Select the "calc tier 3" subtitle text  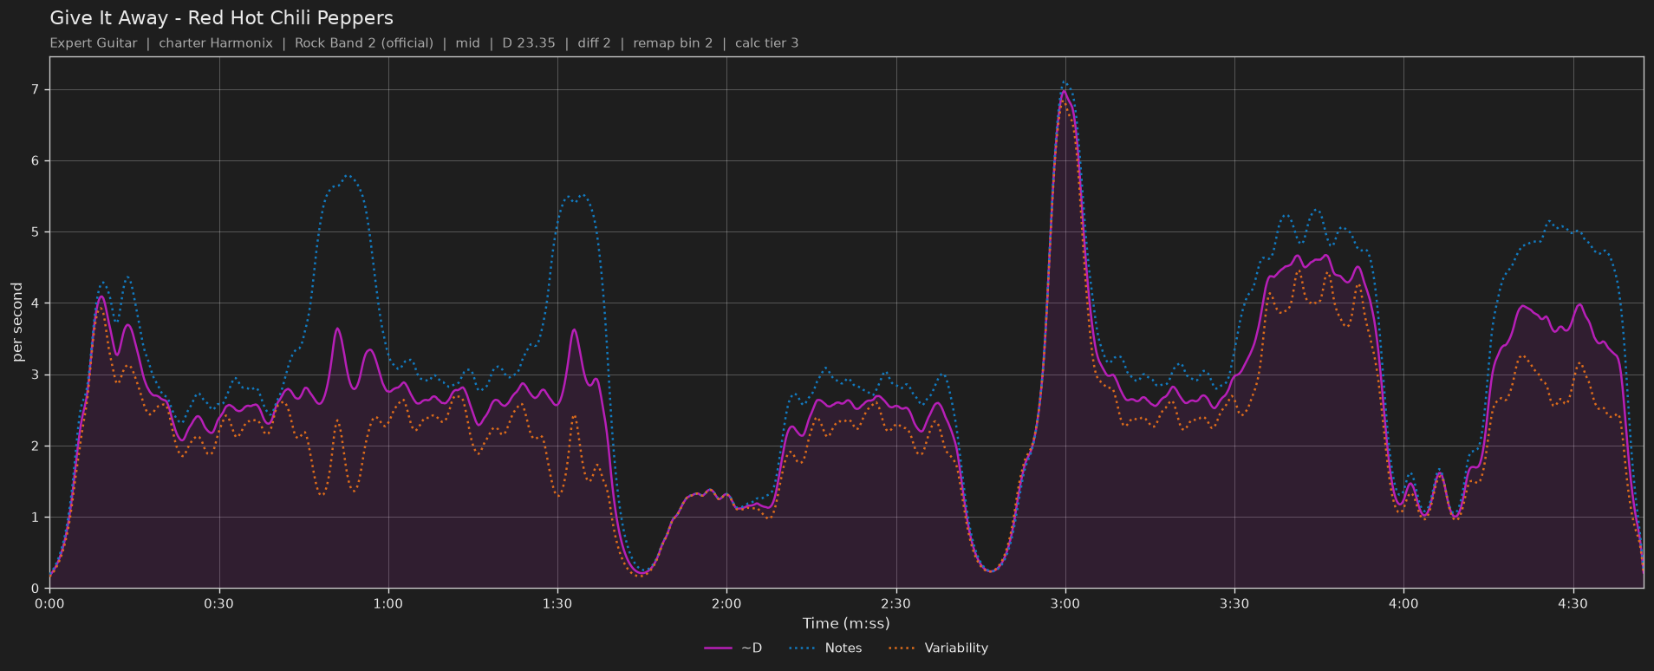click(x=767, y=43)
